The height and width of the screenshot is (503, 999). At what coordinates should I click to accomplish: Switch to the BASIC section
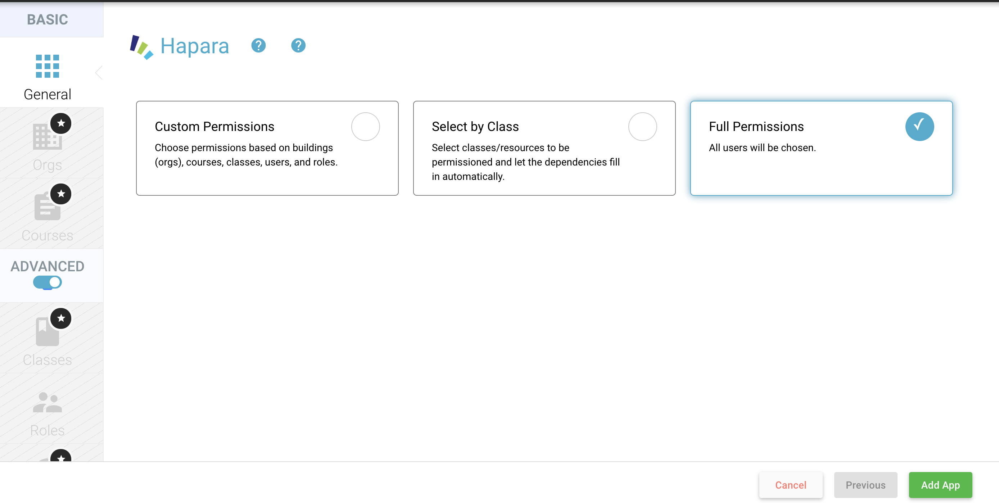coord(47,19)
